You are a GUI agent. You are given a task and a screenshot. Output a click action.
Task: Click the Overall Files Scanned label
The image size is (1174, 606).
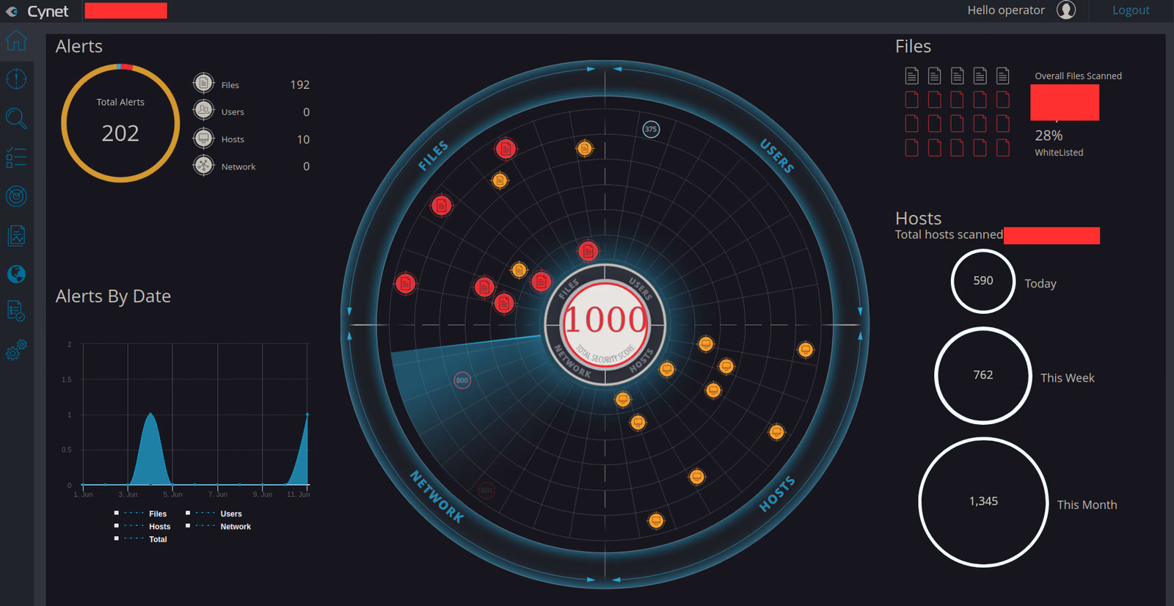[1078, 76]
